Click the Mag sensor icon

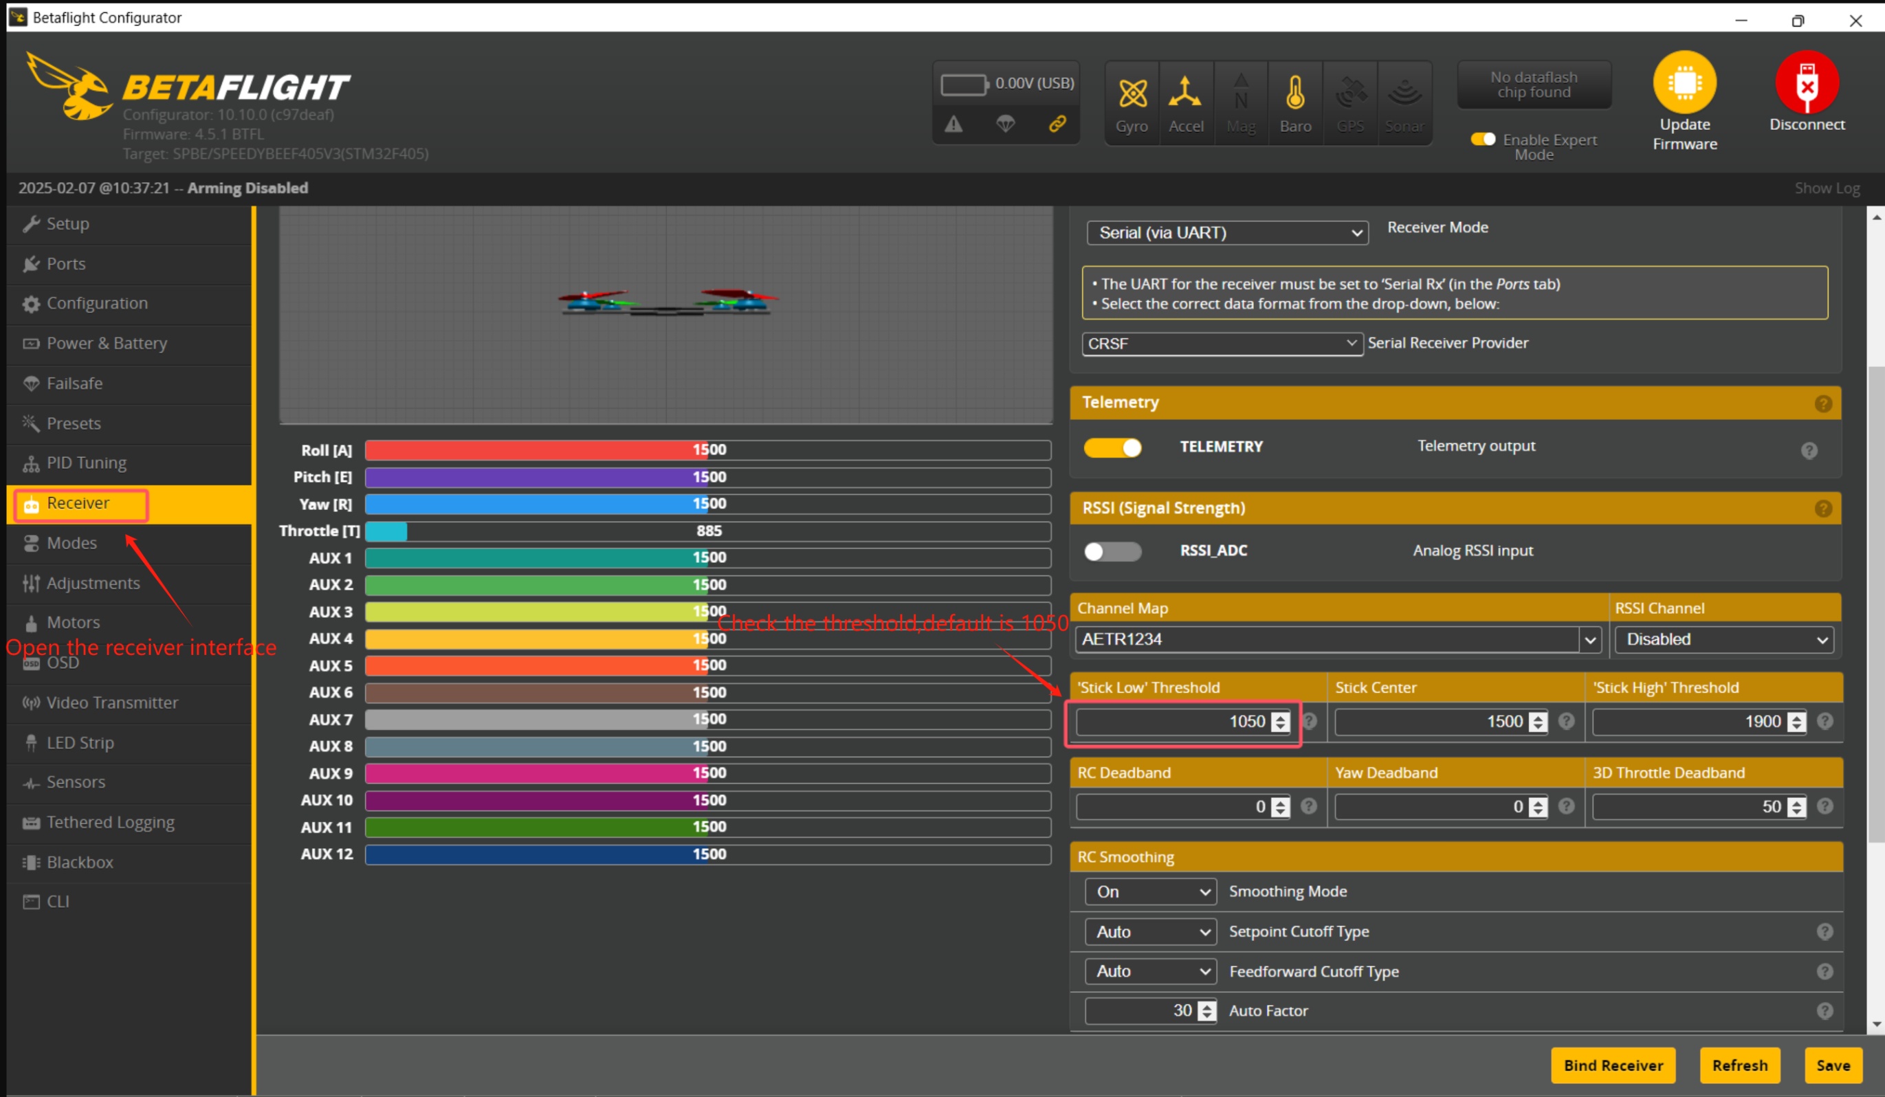(x=1241, y=92)
